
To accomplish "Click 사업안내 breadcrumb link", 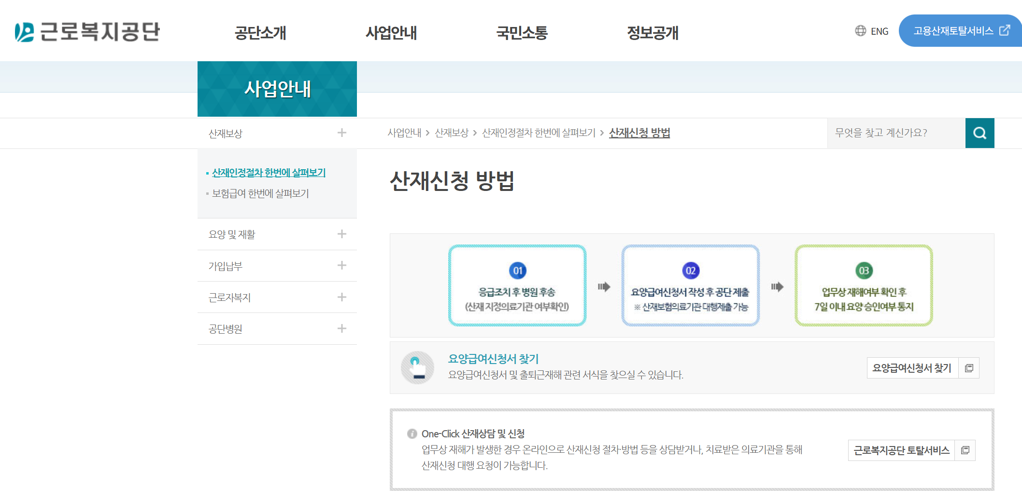I will tap(404, 133).
